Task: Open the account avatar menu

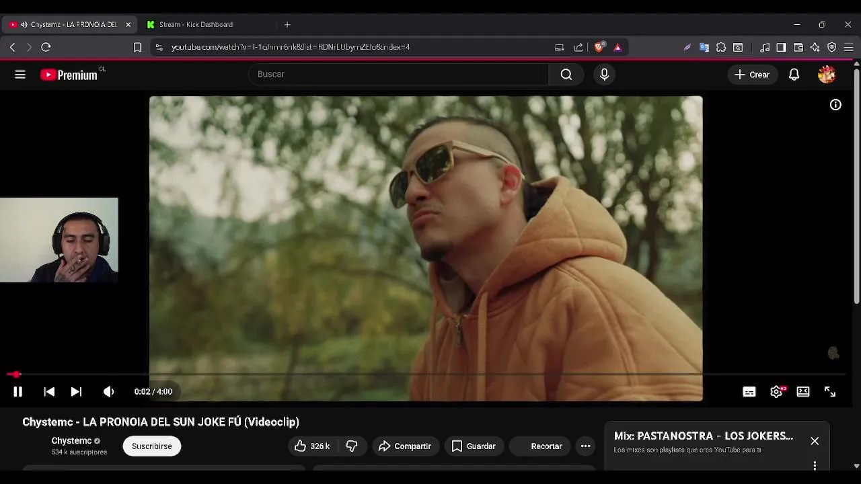Action: click(x=827, y=75)
